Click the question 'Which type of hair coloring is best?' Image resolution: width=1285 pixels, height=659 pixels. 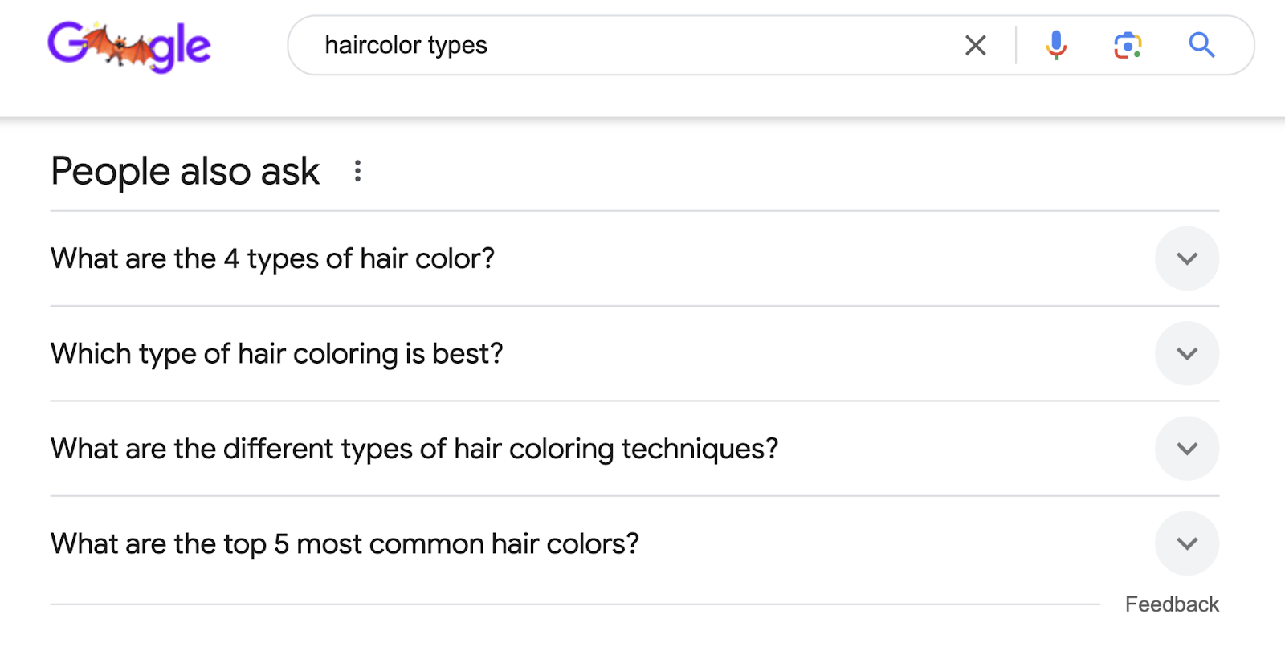coord(276,353)
